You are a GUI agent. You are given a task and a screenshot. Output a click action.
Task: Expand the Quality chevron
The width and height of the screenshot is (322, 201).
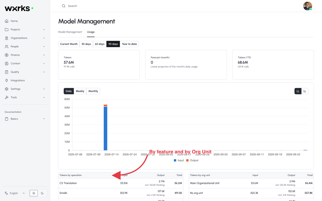tap(44, 72)
